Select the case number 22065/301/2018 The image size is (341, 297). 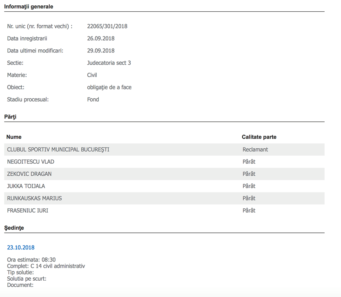(x=107, y=26)
